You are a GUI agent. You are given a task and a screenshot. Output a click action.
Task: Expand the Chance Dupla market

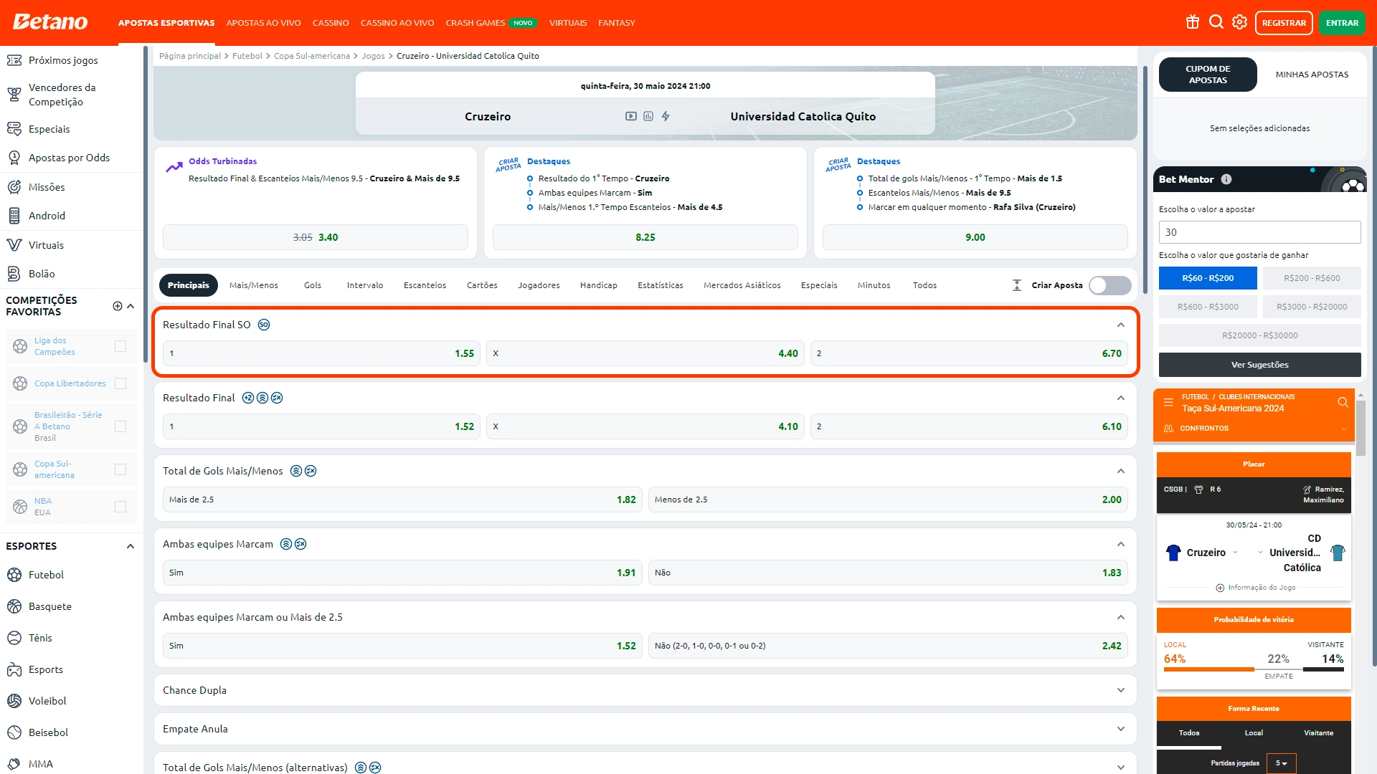point(1120,690)
